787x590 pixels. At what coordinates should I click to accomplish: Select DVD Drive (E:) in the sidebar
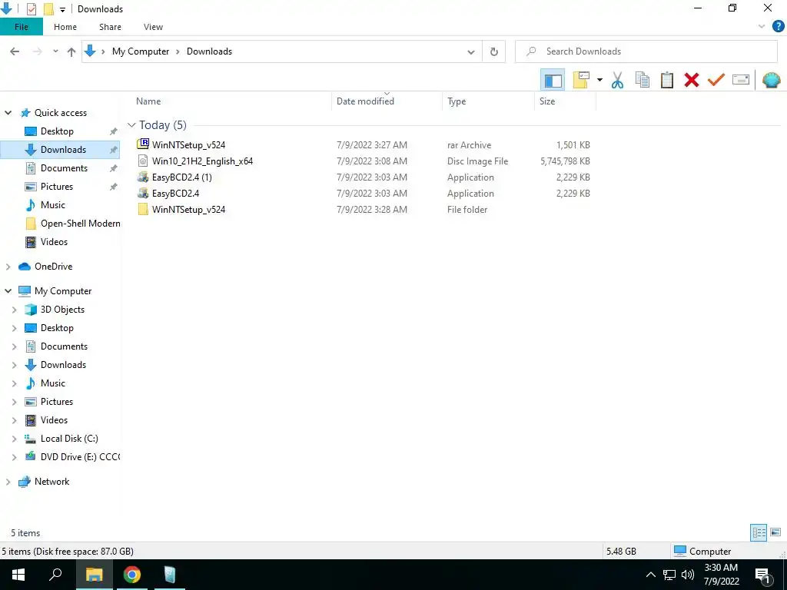click(x=80, y=457)
